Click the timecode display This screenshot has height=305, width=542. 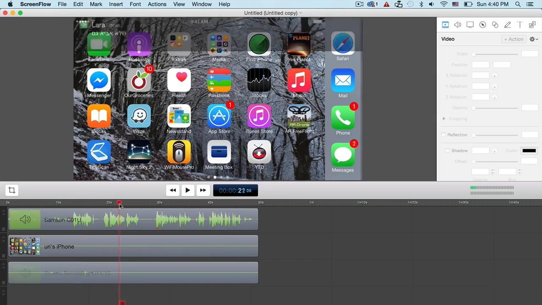[235, 190]
